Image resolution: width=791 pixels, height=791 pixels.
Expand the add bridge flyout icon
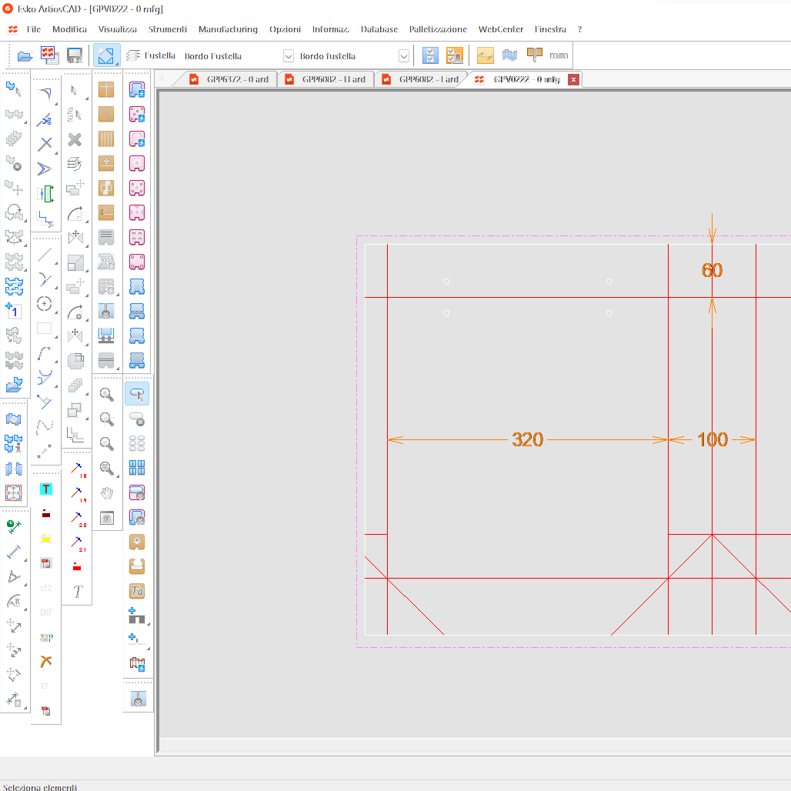[149, 623]
